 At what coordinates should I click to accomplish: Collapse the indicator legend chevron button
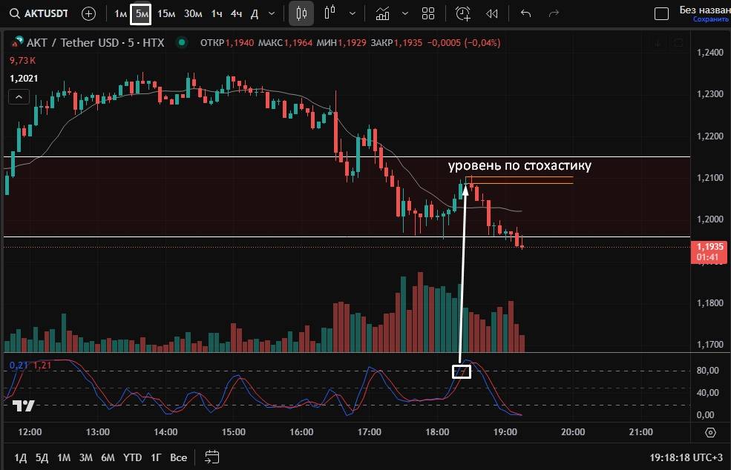(x=19, y=96)
